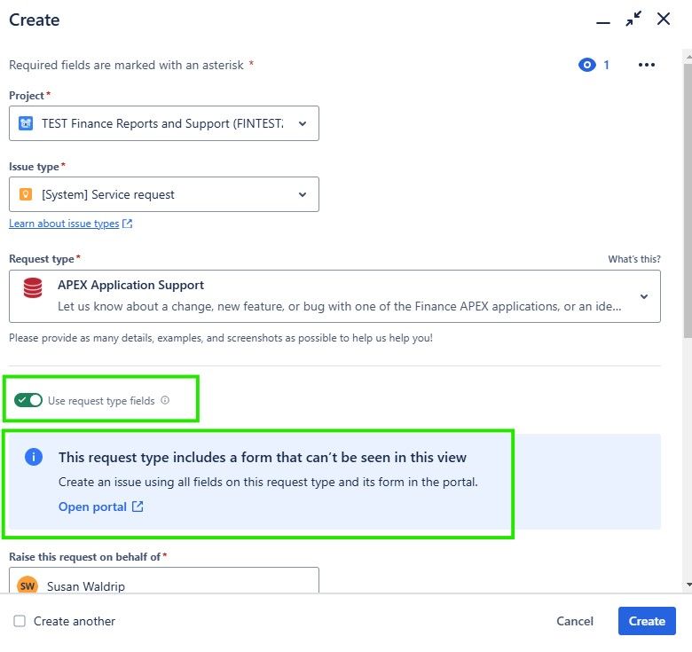Open portal link in info banner
Image resolution: width=692 pixels, height=652 pixels.
92,507
